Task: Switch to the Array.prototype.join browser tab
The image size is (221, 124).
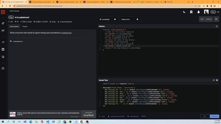Action: point(96,2)
